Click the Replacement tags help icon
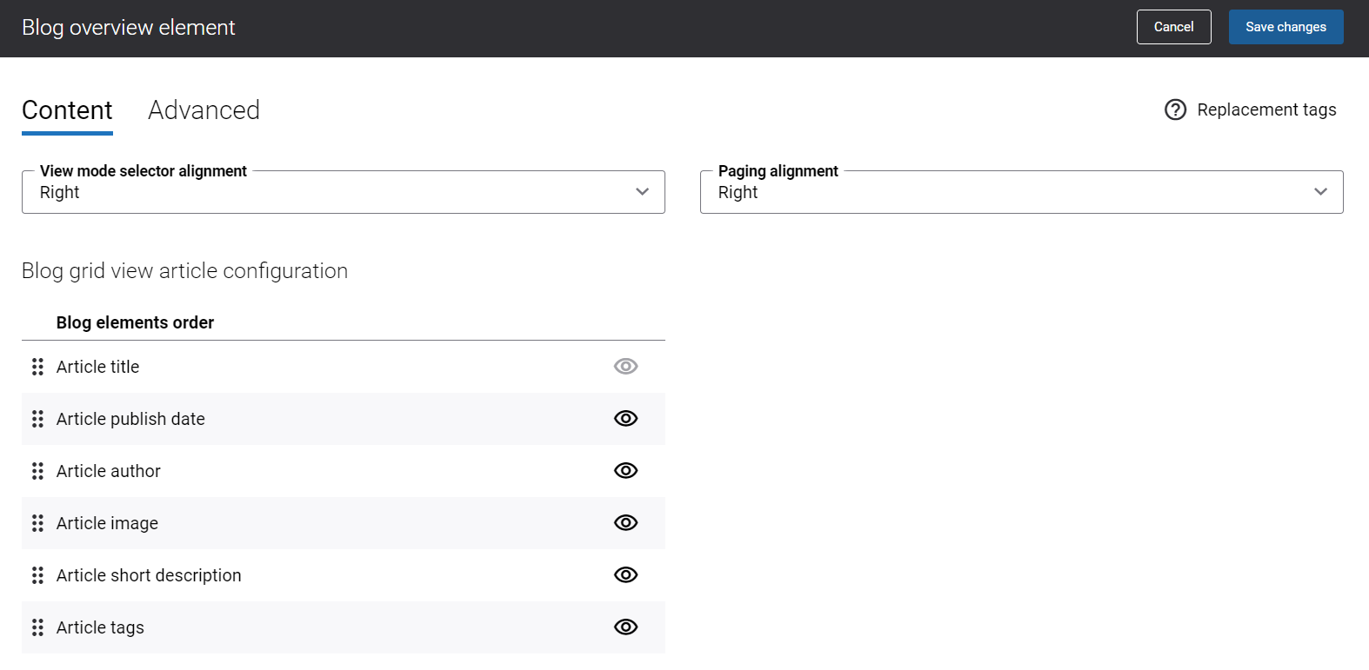This screenshot has width=1369, height=670. (1175, 109)
